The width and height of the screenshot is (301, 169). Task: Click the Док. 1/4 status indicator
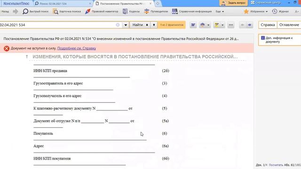coord(261,165)
